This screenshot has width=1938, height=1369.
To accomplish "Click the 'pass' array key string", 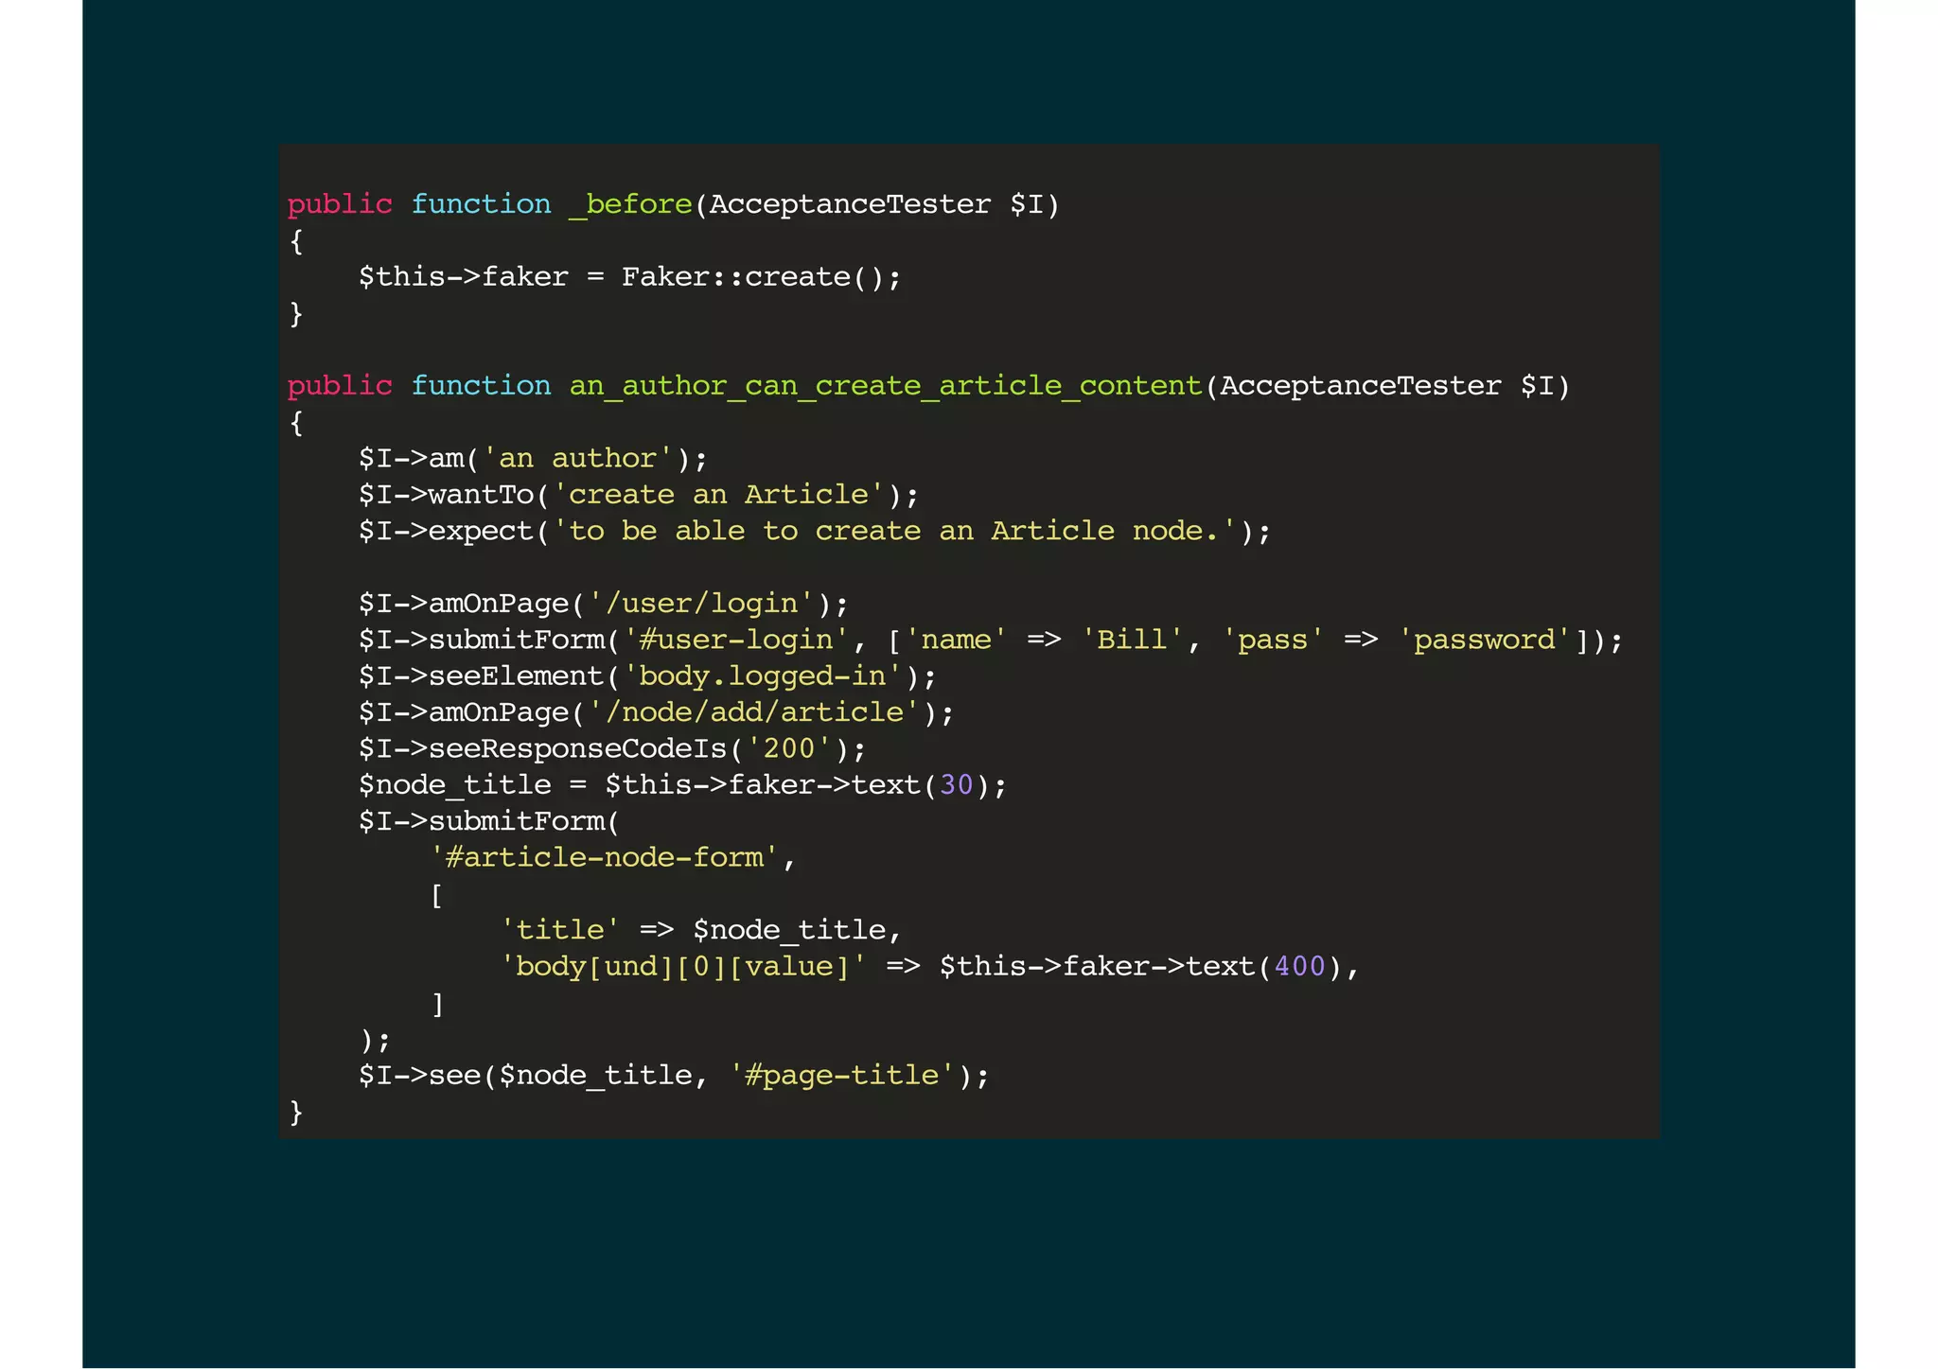I will click(1273, 640).
